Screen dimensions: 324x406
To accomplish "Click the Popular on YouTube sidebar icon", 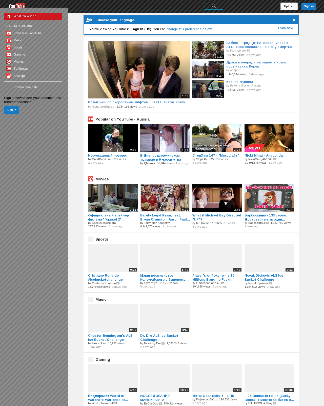I will click(9, 33).
